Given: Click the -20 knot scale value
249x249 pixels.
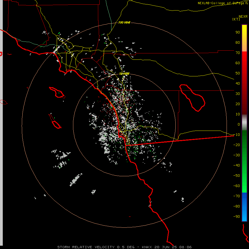Looking at the screenshot, I should tap(237, 145).
